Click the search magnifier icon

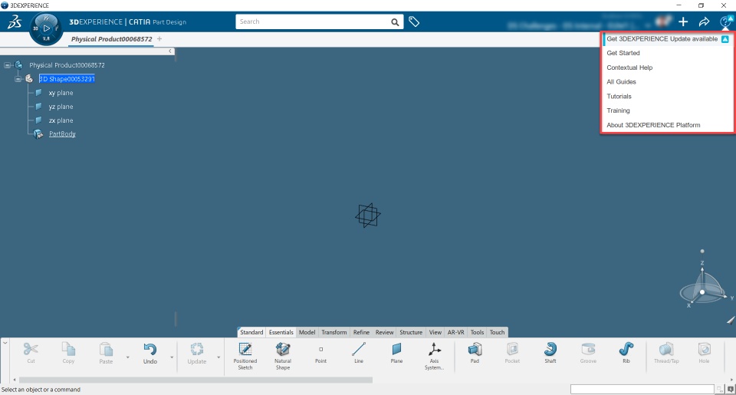(395, 22)
